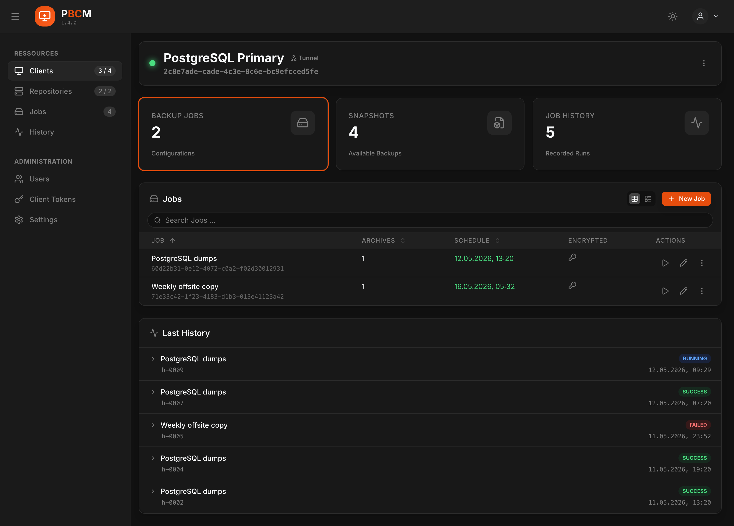Select the Snapshots card
The width and height of the screenshot is (734, 526).
pos(430,134)
